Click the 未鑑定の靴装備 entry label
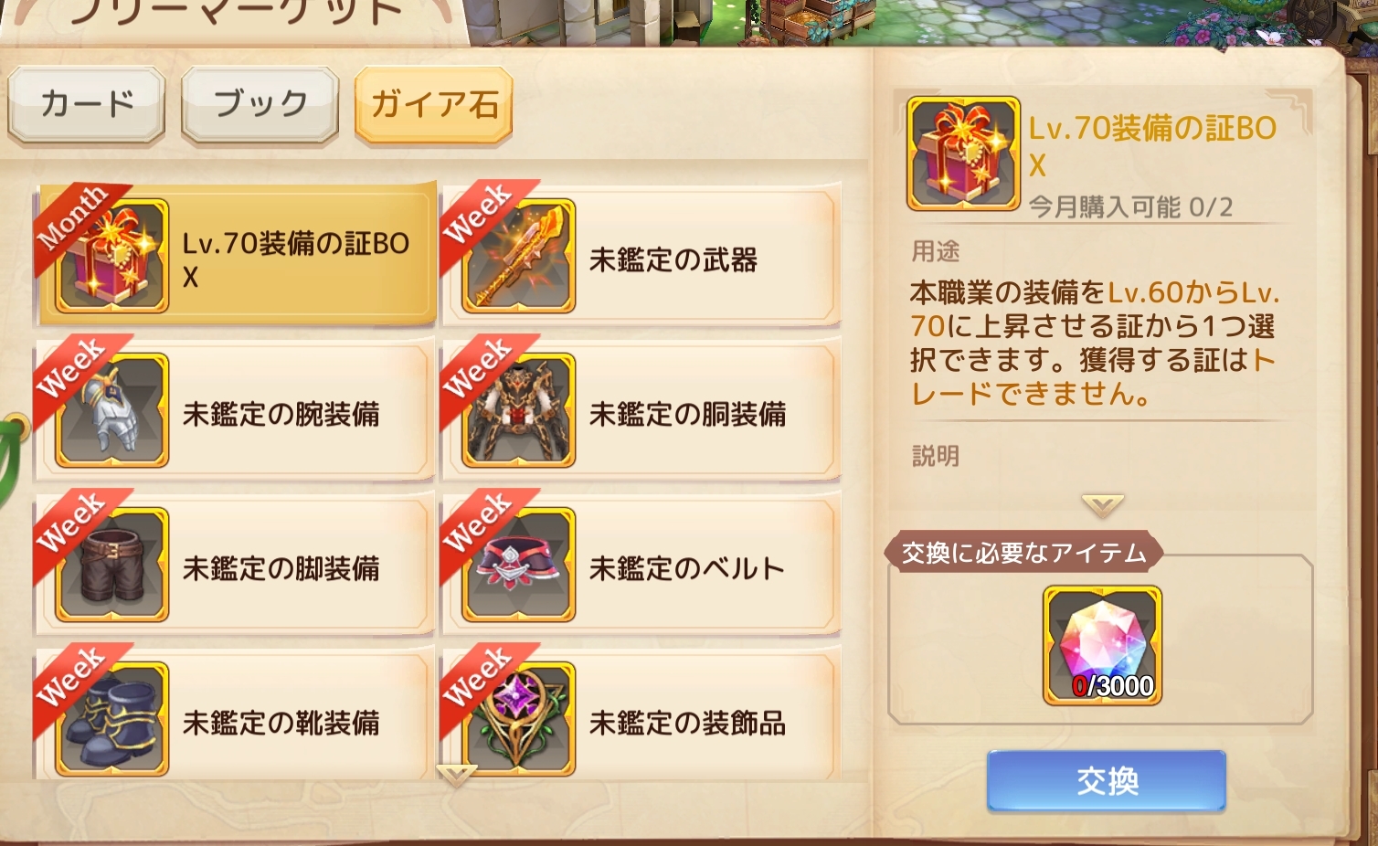This screenshot has width=1378, height=846. point(281,724)
